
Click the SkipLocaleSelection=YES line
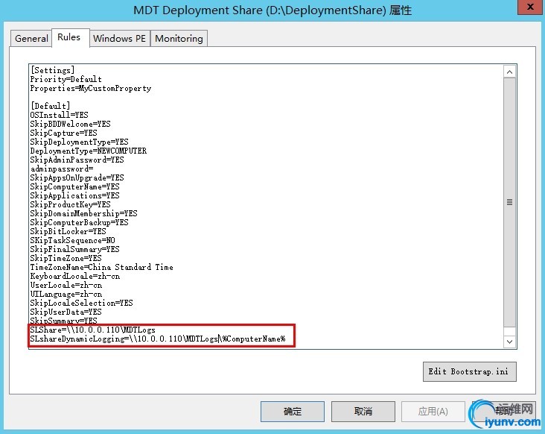(x=82, y=304)
